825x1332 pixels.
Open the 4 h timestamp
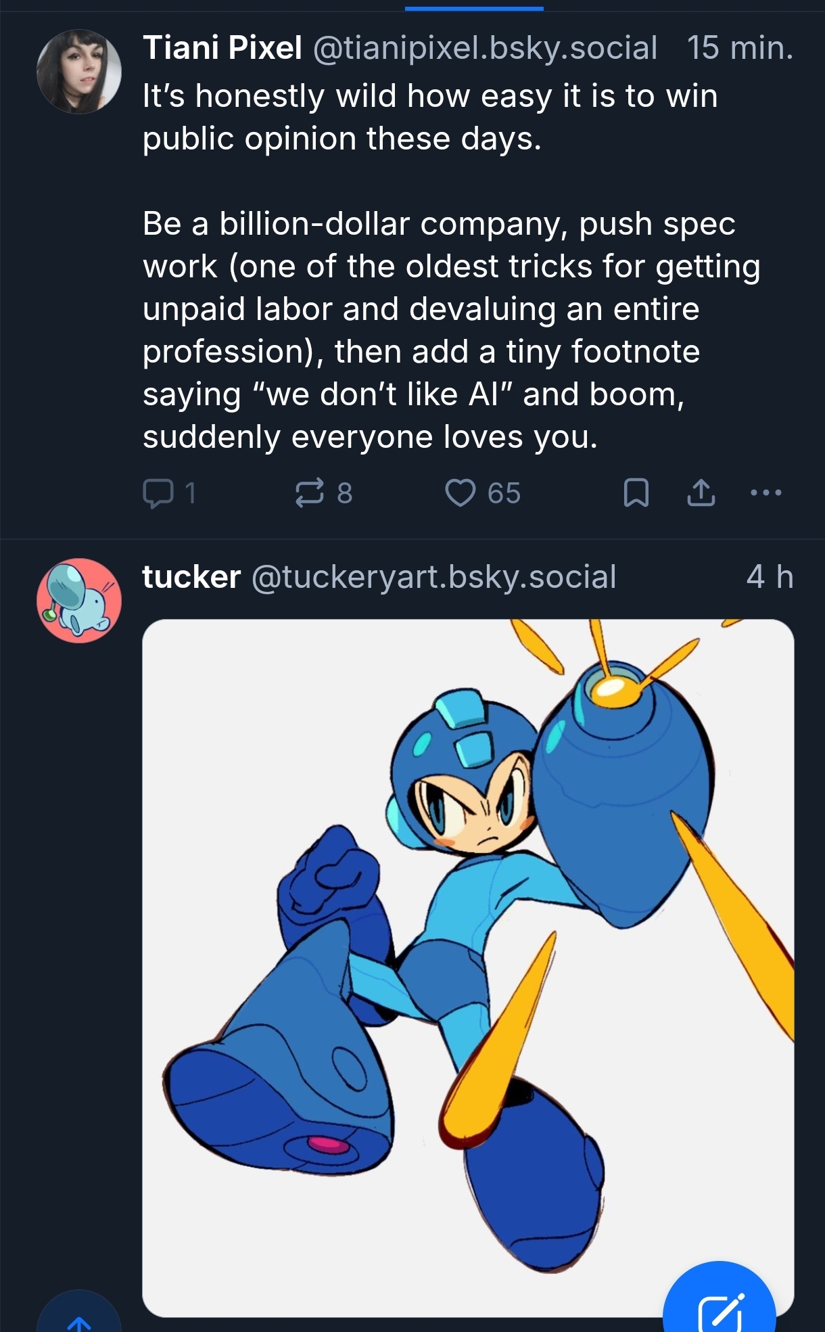click(x=770, y=577)
